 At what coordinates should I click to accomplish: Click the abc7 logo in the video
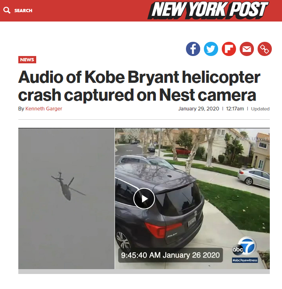point(245,246)
